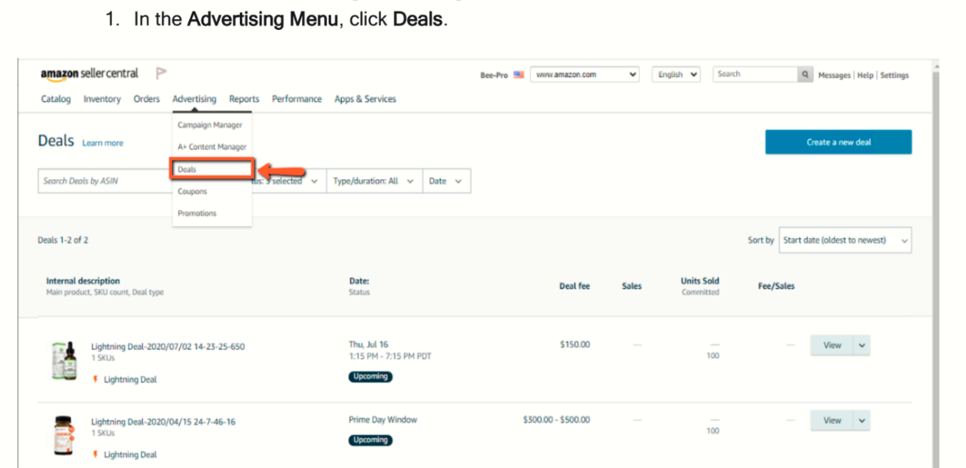Click the lightning bolt icon of the 2020/04/15 deal

click(95, 455)
